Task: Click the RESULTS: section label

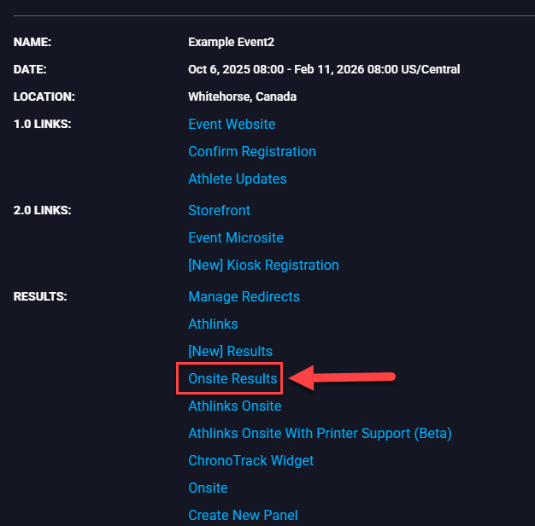Action: [x=40, y=297]
